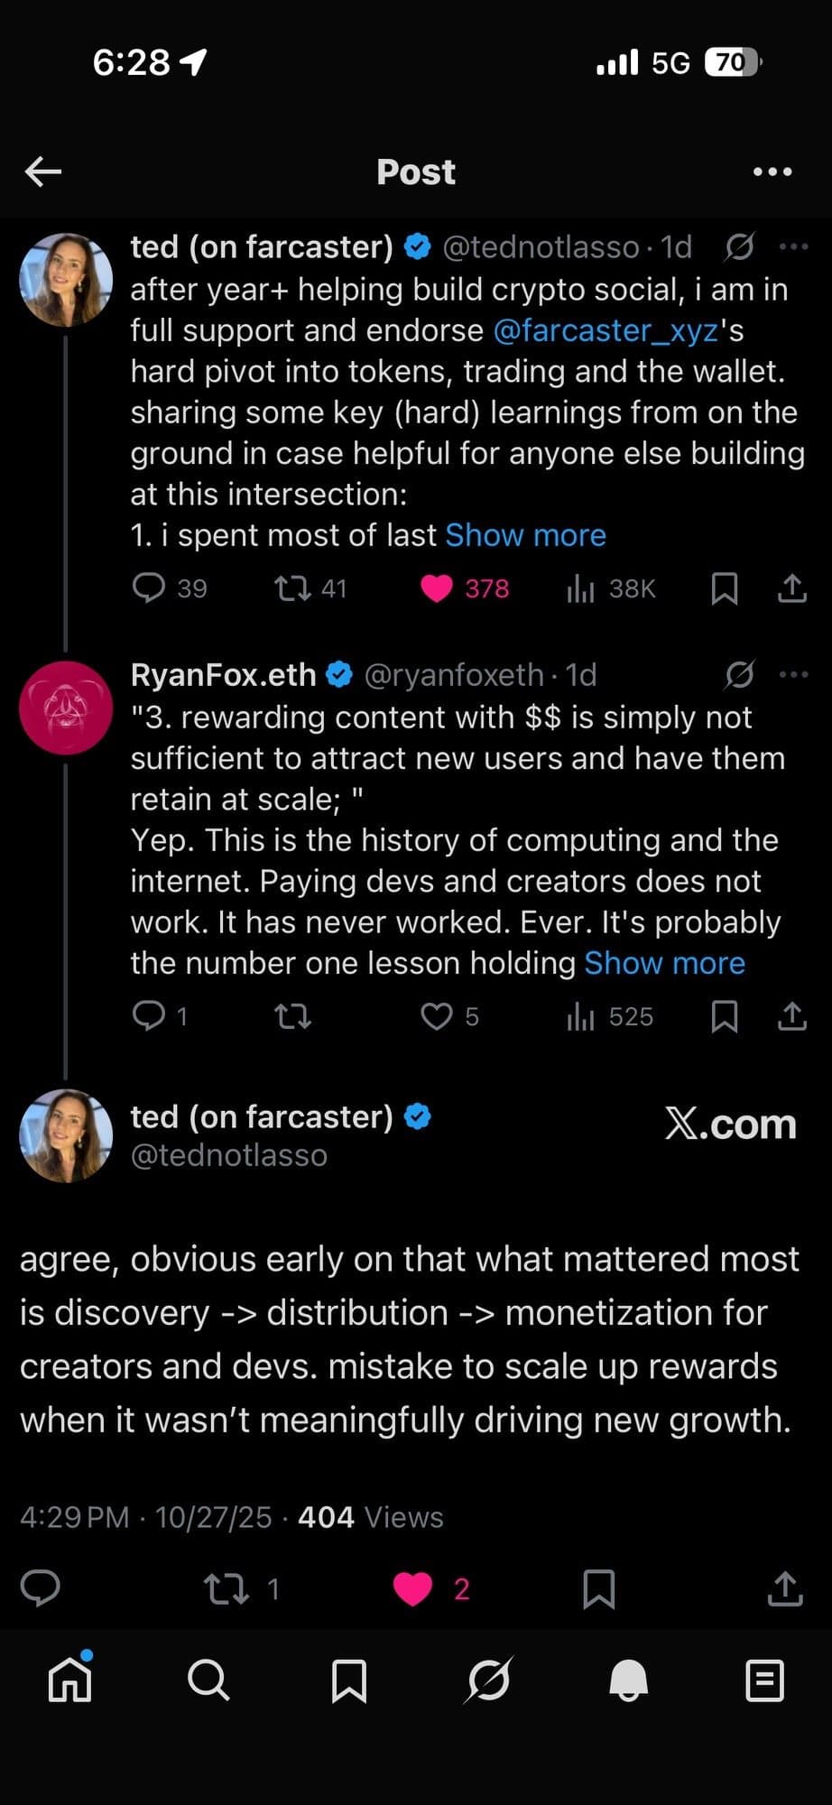Image resolution: width=832 pixels, height=1805 pixels.
Task: Open search from the bottom navigation bar
Action: point(209,1679)
